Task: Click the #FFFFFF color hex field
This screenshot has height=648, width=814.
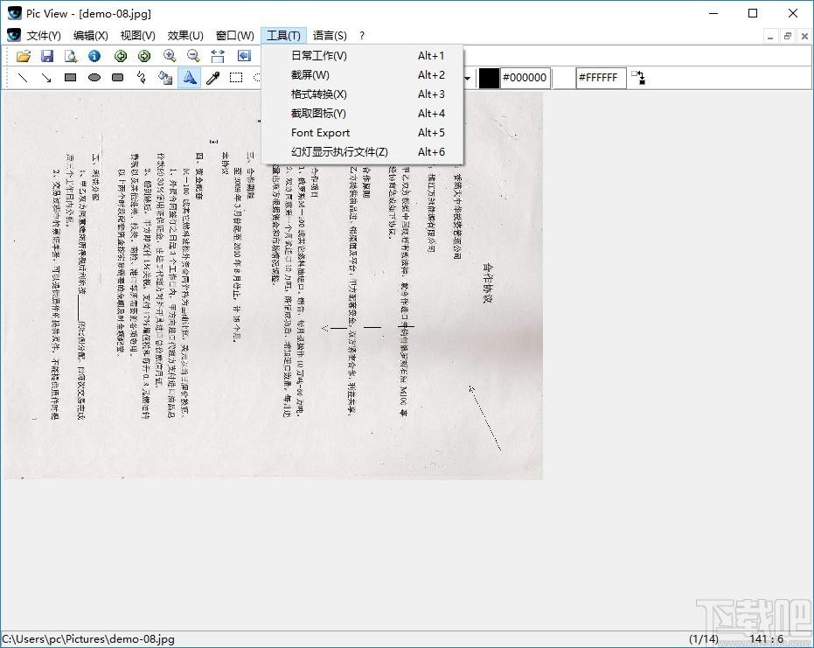Action: (x=600, y=78)
